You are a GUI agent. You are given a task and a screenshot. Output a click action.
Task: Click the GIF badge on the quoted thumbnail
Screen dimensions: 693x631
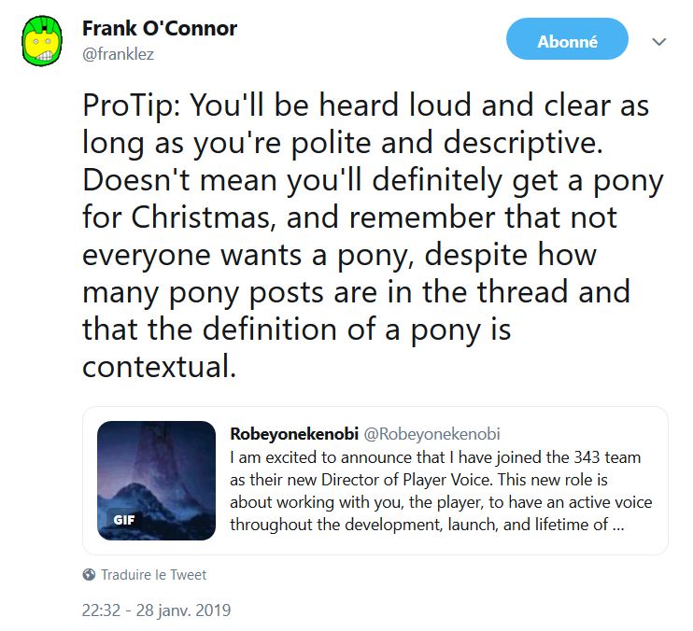point(124,520)
